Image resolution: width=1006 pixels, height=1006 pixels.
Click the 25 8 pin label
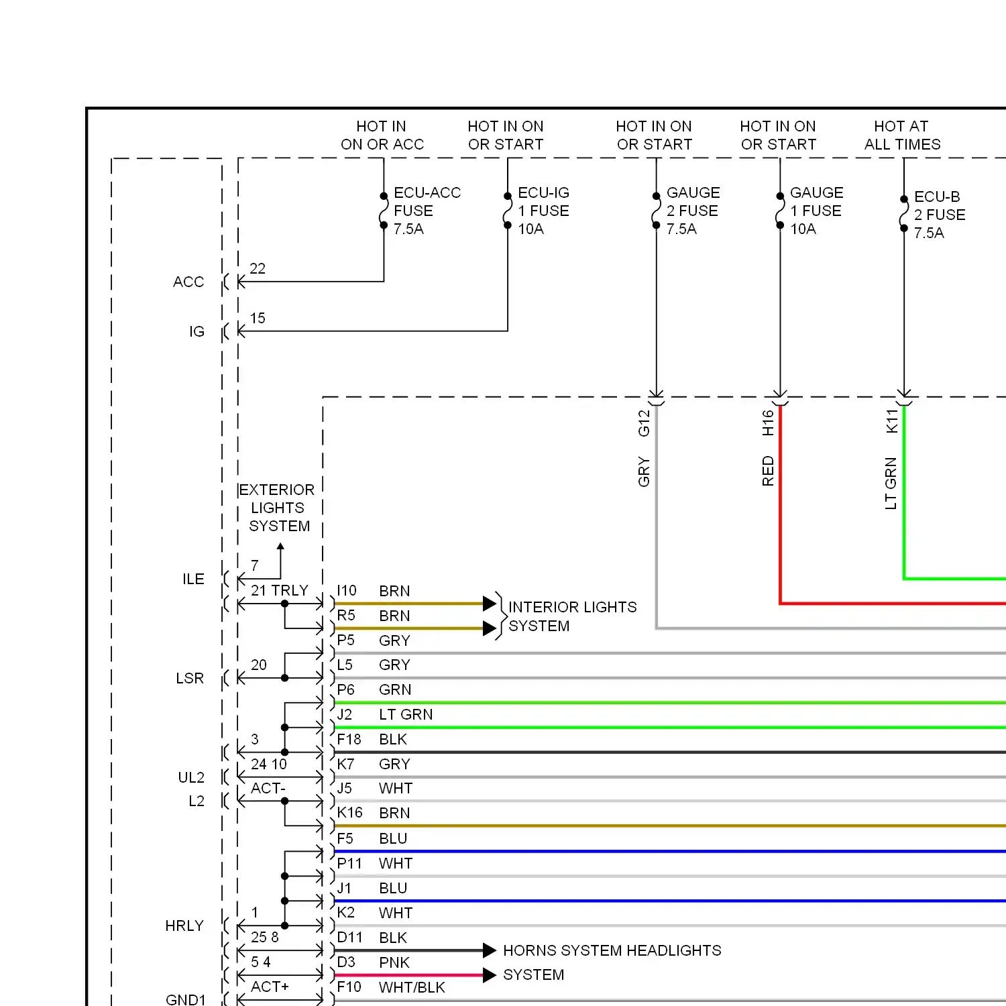(265, 937)
